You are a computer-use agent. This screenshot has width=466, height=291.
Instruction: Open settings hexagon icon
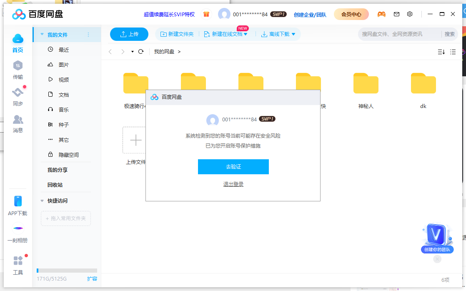410,14
